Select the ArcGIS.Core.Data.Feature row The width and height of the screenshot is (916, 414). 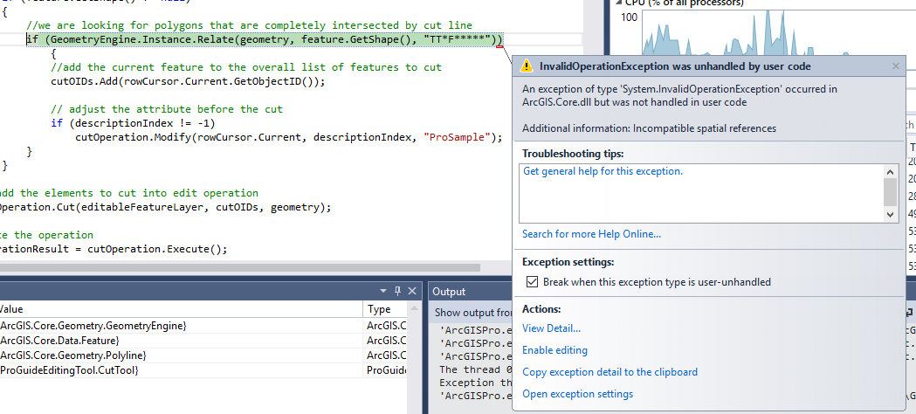pos(181,341)
